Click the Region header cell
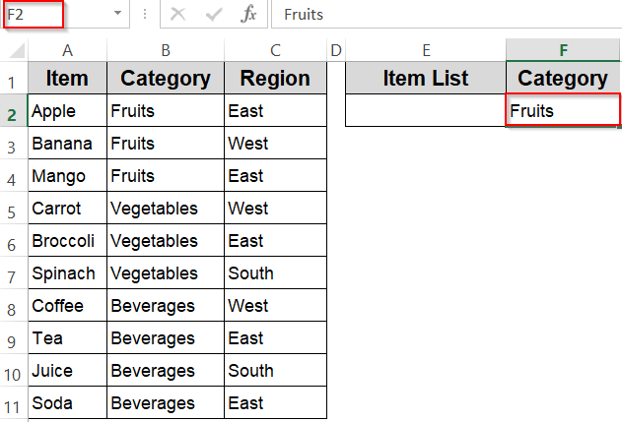Image resolution: width=622 pixels, height=422 pixels. coord(275,79)
